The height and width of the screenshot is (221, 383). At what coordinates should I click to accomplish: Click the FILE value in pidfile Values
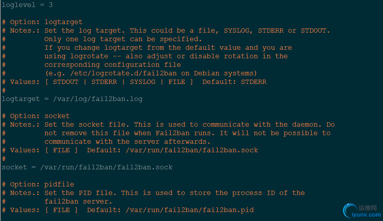(x=61, y=210)
